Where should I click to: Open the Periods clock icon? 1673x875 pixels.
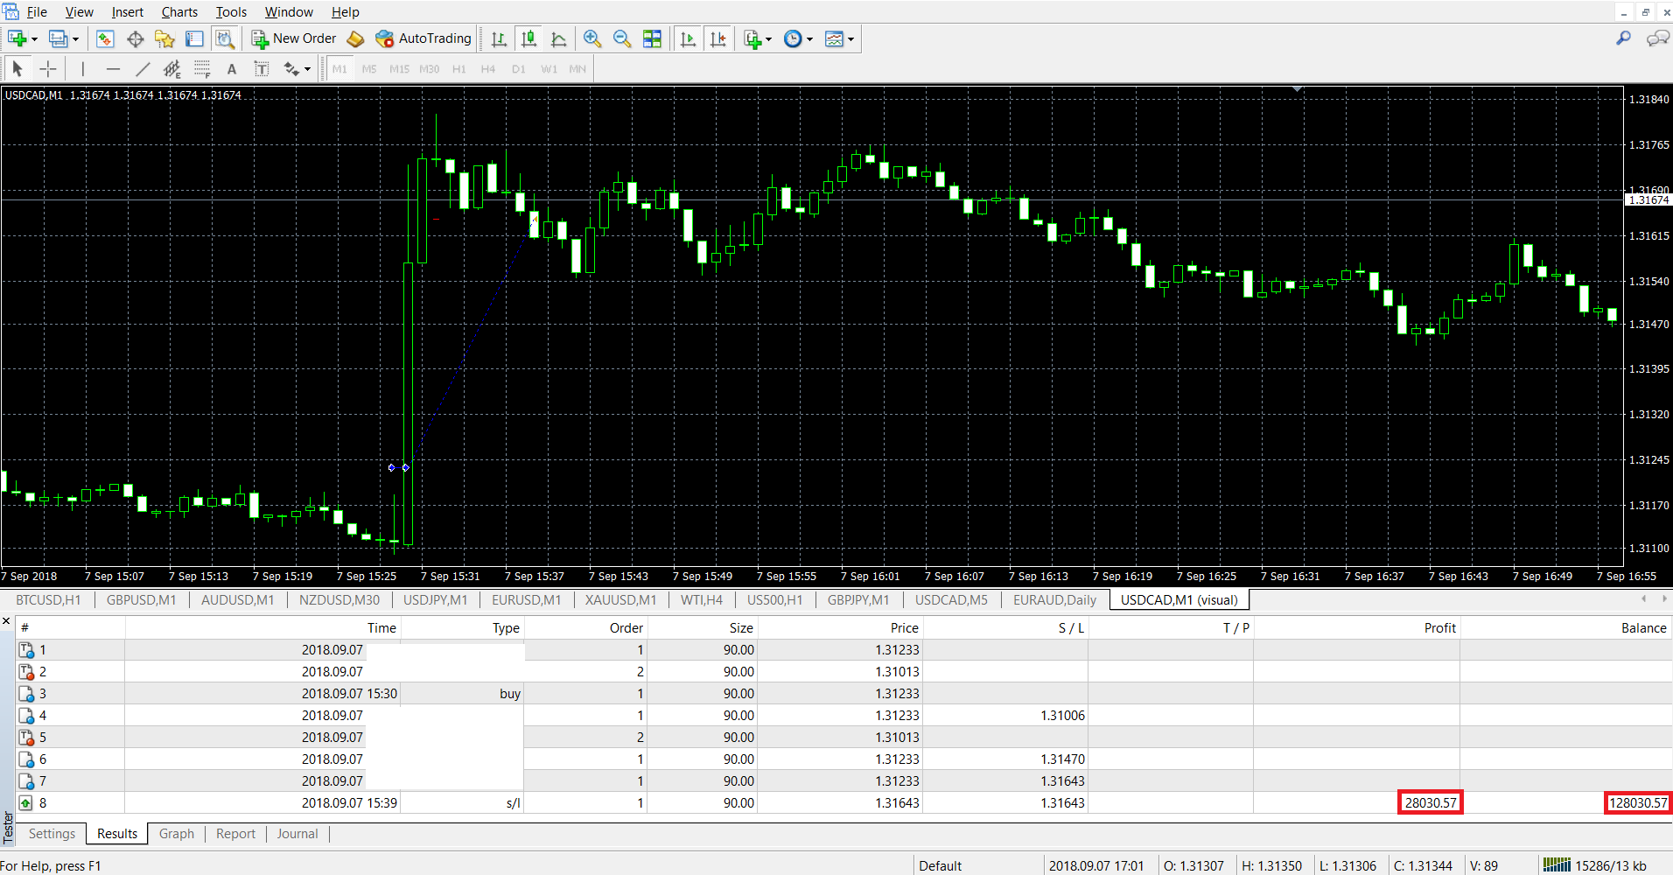click(793, 38)
